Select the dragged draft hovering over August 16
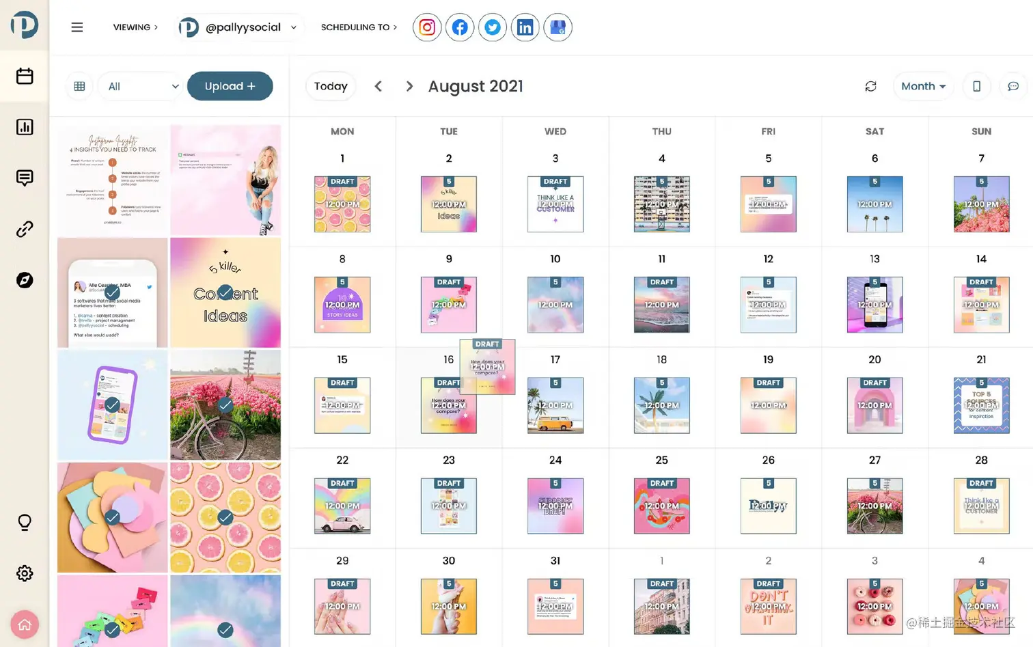Viewport: 1033px width, 647px height. coord(488,367)
